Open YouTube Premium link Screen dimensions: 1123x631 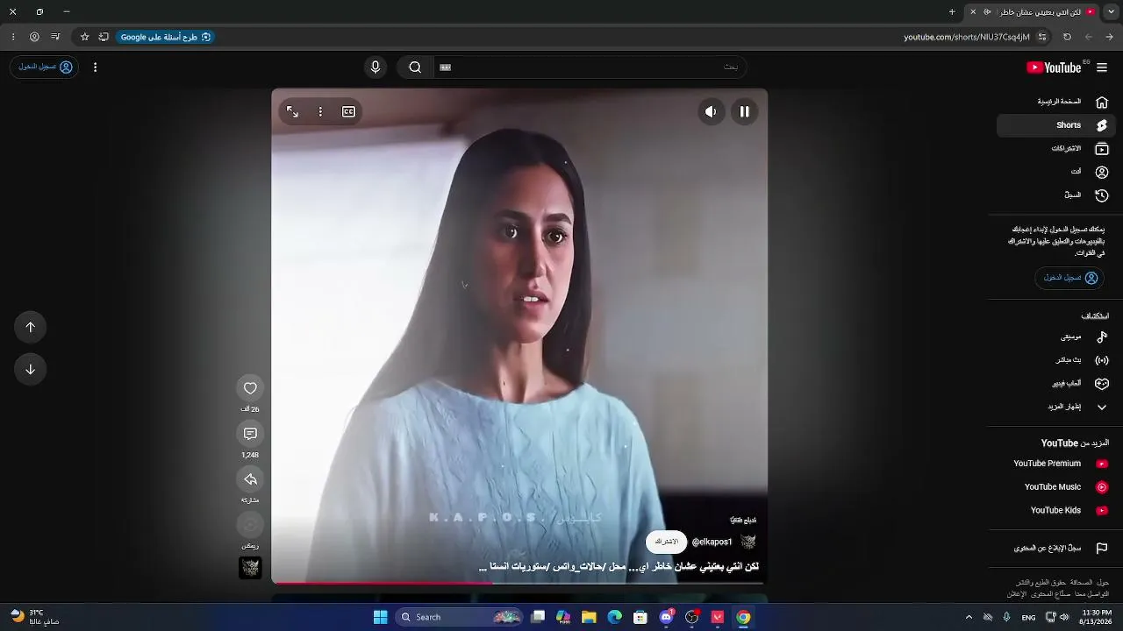click(x=1056, y=464)
